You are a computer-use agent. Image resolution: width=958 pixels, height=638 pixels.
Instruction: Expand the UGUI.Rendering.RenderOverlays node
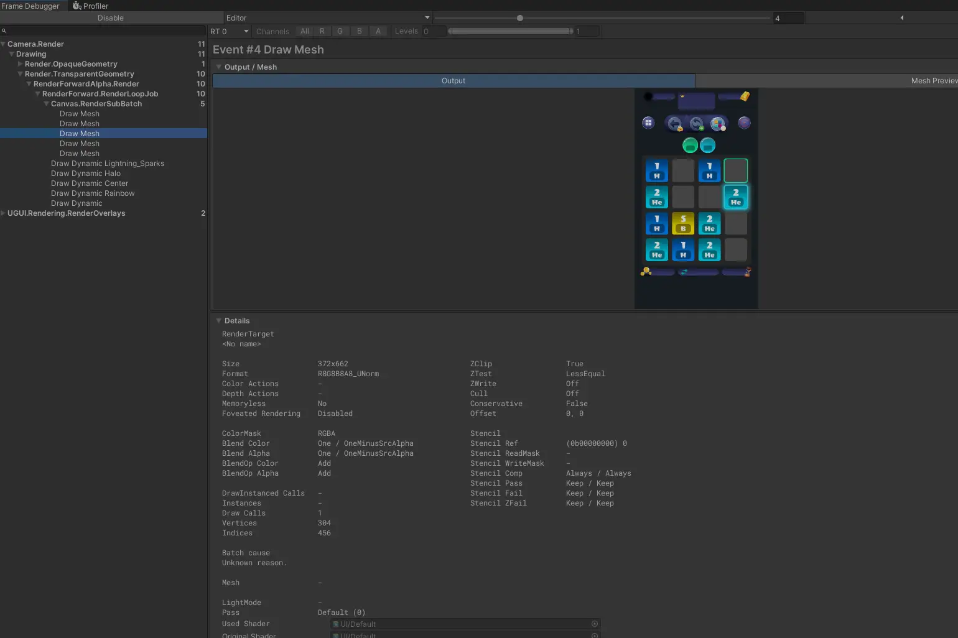(3, 213)
